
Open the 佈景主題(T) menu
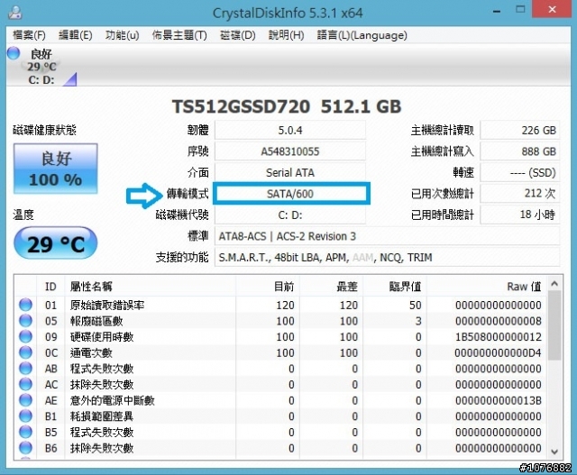pyautogui.click(x=179, y=35)
